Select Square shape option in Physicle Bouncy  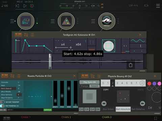coord(94,86)
